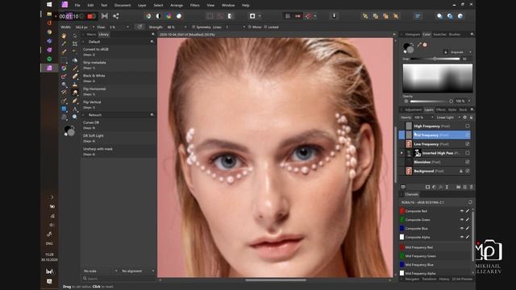The image size is (516, 290).
Task: Enable the Mirror checkbox
Action: (250, 27)
